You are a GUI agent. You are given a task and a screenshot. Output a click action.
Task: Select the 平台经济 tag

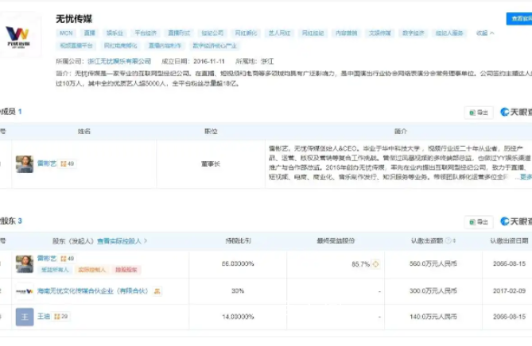click(x=146, y=33)
